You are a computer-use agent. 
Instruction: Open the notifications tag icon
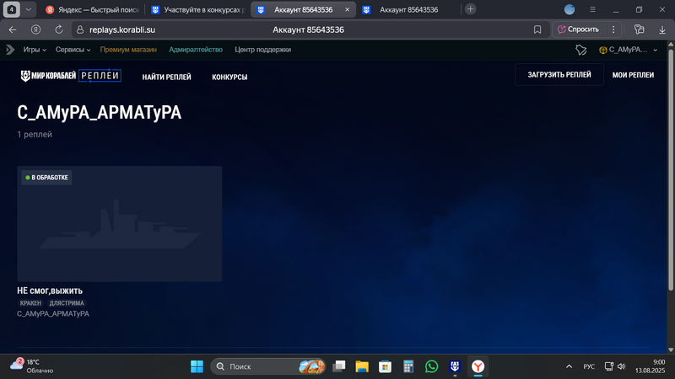click(581, 50)
